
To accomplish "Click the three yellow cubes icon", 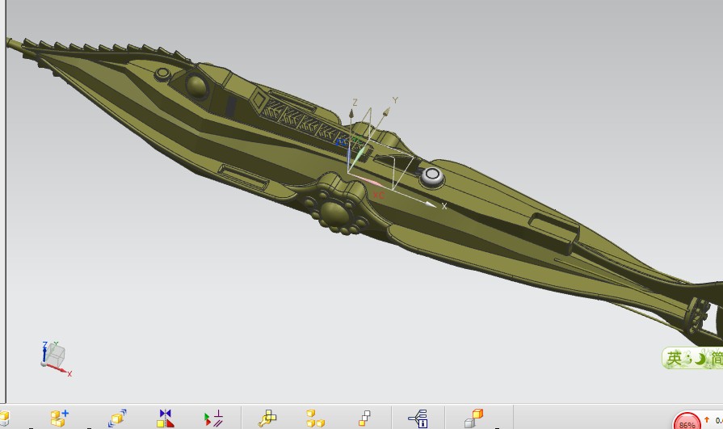I will click(x=315, y=418).
